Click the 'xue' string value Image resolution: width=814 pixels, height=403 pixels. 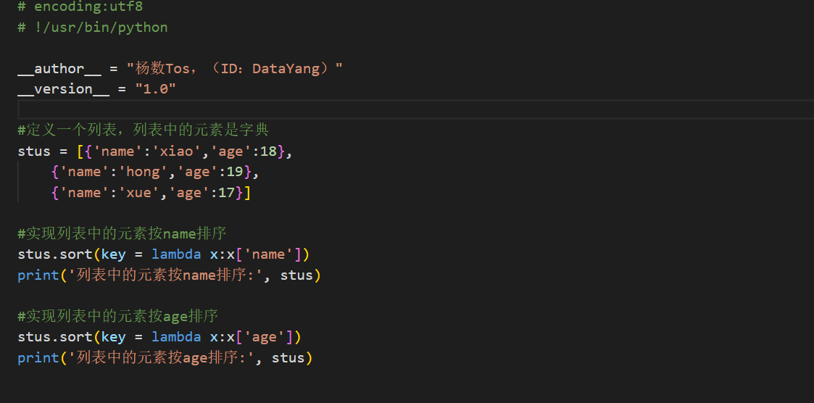coord(139,193)
